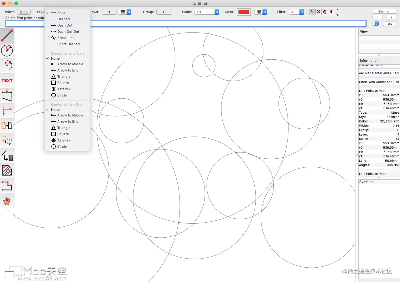400x282 pixels.
Task: Click the zoom in plus button
Action: [392, 17]
